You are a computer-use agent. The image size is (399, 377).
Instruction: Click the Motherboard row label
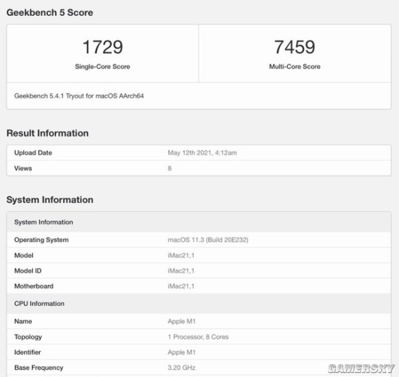34,286
